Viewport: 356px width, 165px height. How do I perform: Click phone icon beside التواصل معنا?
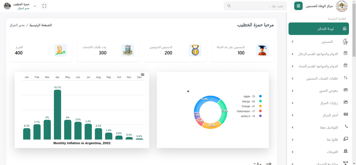pos(346,127)
